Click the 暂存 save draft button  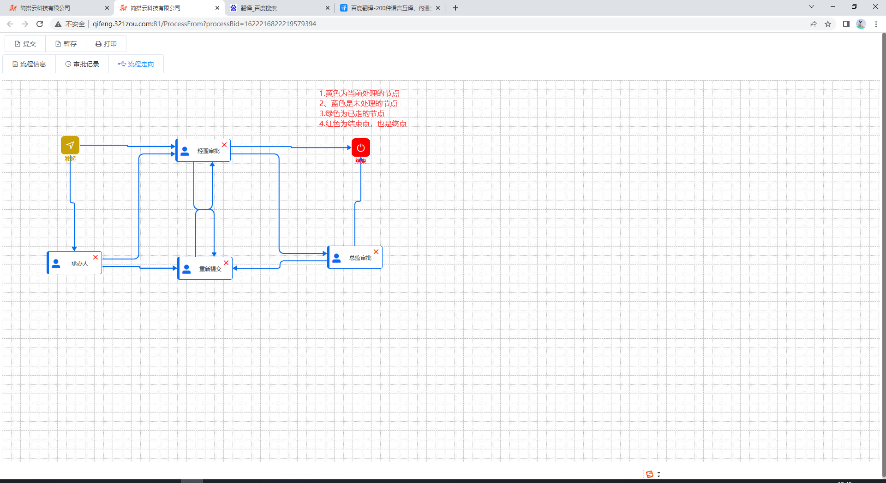tap(66, 44)
